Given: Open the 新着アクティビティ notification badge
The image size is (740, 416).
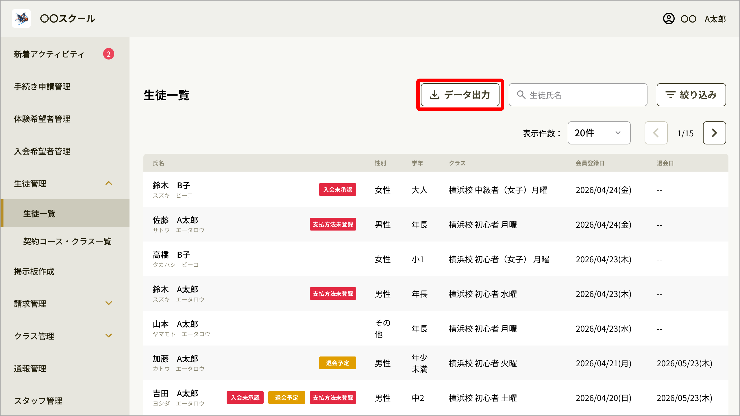Looking at the screenshot, I should (108, 54).
